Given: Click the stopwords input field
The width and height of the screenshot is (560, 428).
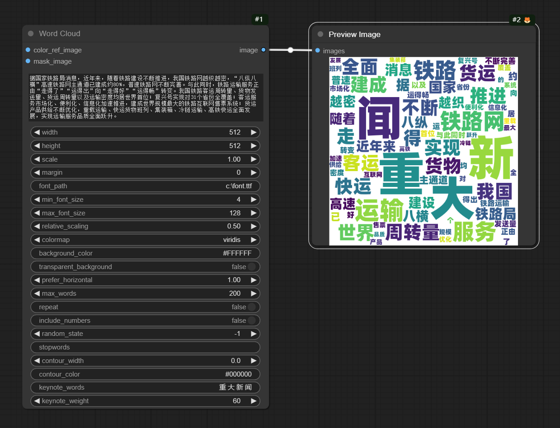Looking at the screenshot, I should click(145, 347).
